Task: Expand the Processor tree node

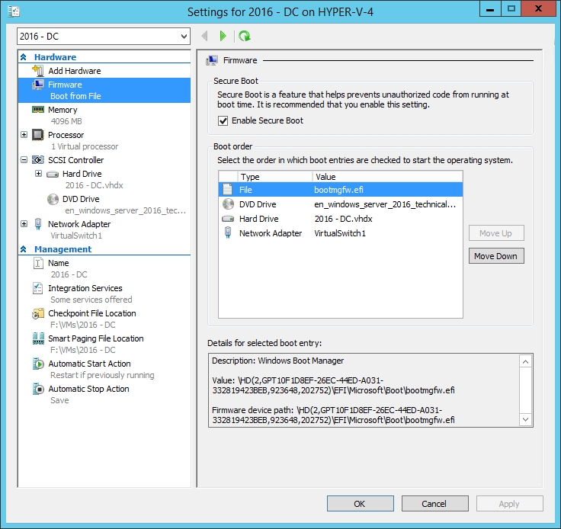Action: pyautogui.click(x=24, y=135)
